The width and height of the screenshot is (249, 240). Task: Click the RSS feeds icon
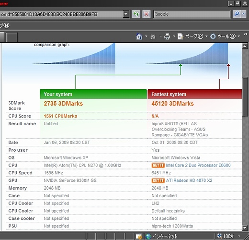[153, 37]
